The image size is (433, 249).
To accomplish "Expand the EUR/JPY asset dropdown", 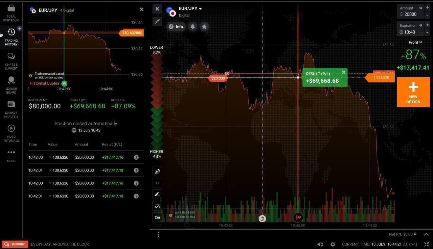I will coord(200,9).
